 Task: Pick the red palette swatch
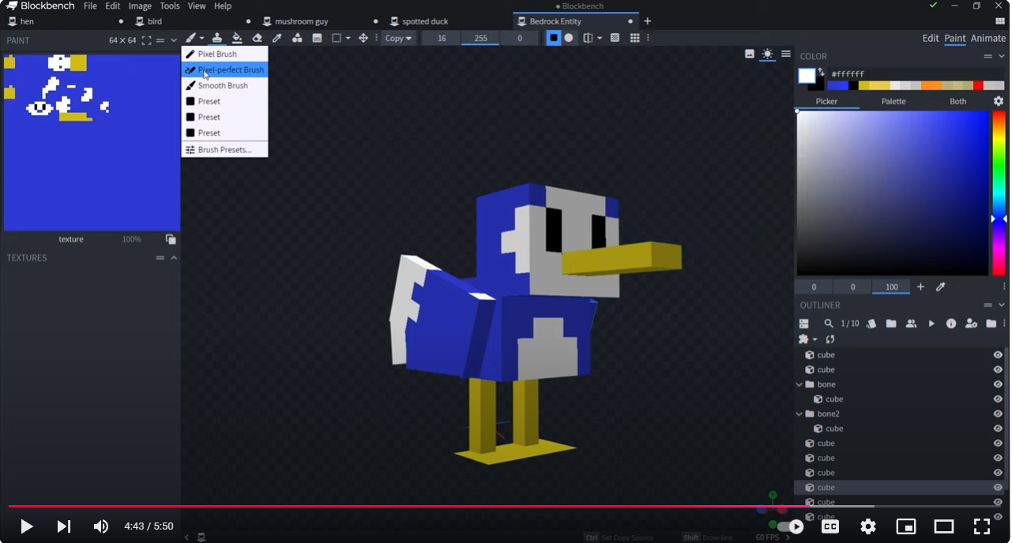click(x=978, y=85)
